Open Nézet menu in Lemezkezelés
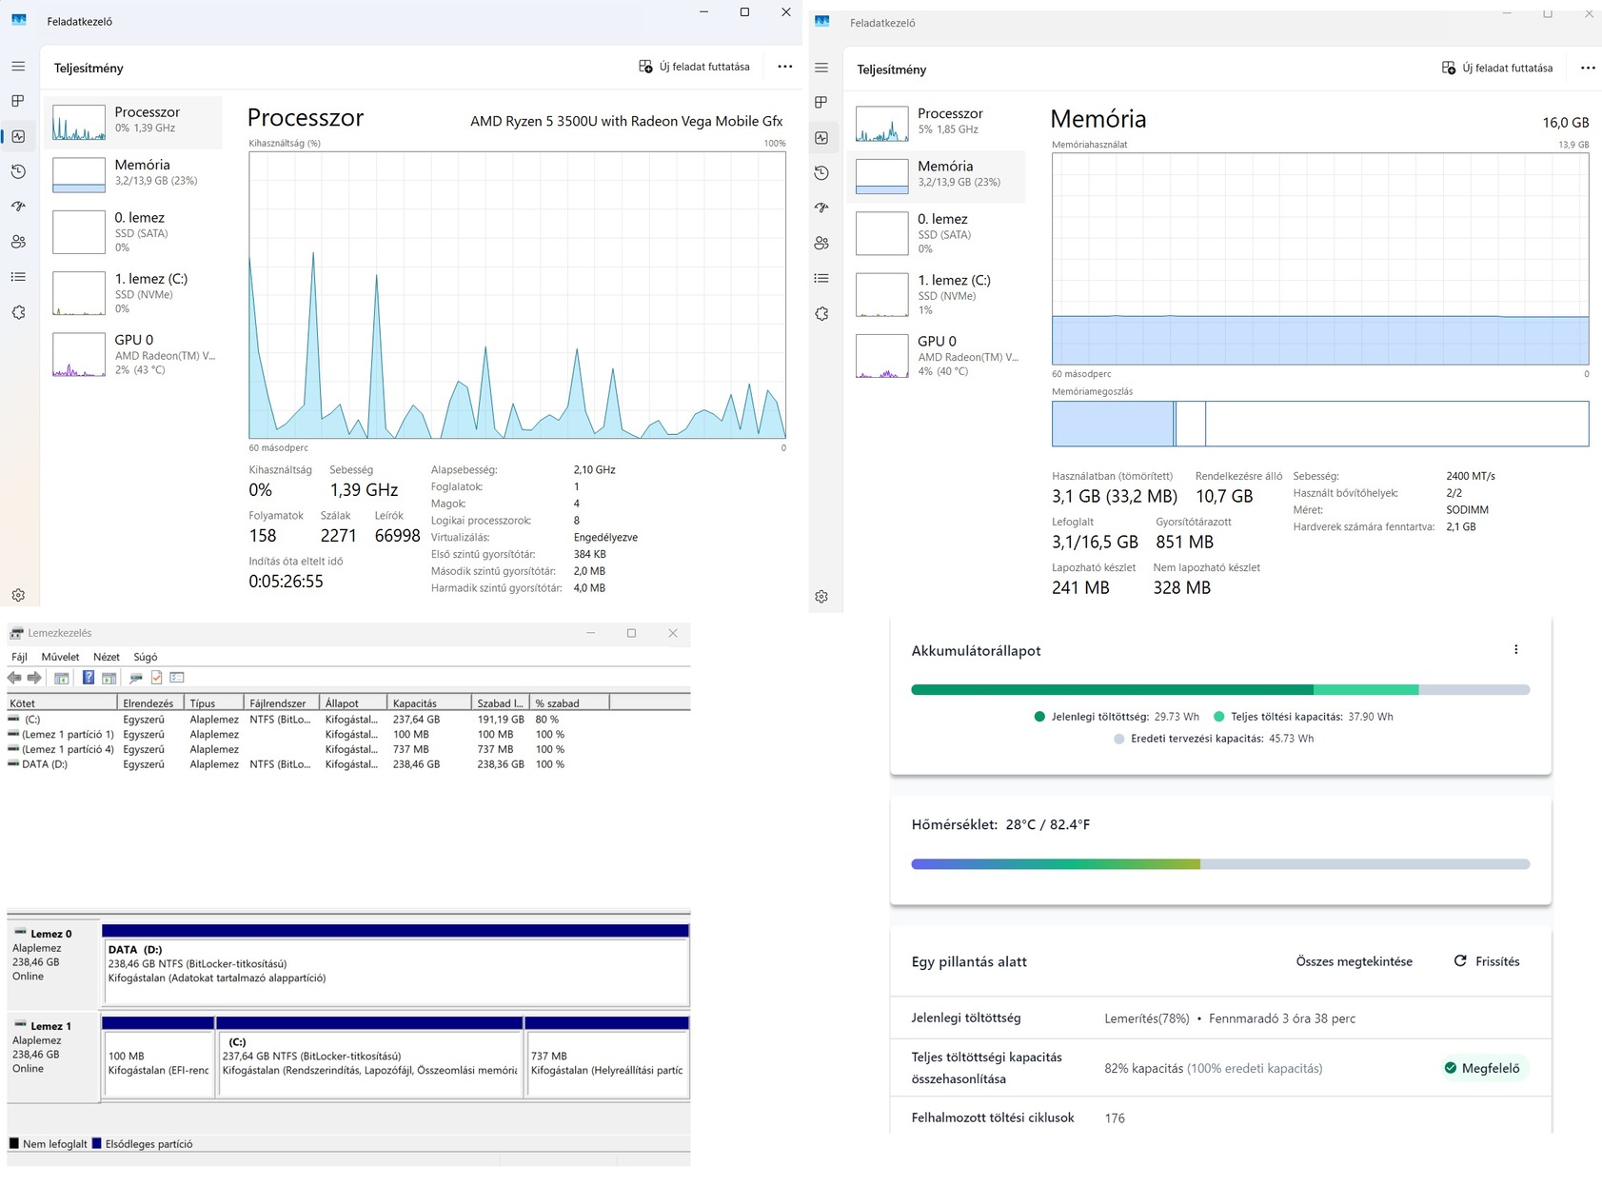 [x=107, y=657]
